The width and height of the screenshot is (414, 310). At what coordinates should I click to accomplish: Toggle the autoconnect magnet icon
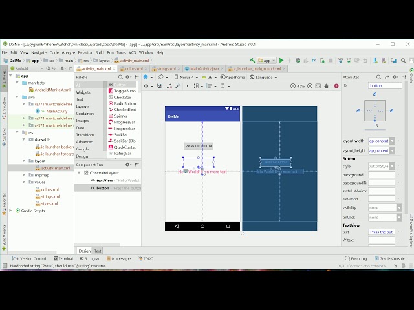coord(159,86)
